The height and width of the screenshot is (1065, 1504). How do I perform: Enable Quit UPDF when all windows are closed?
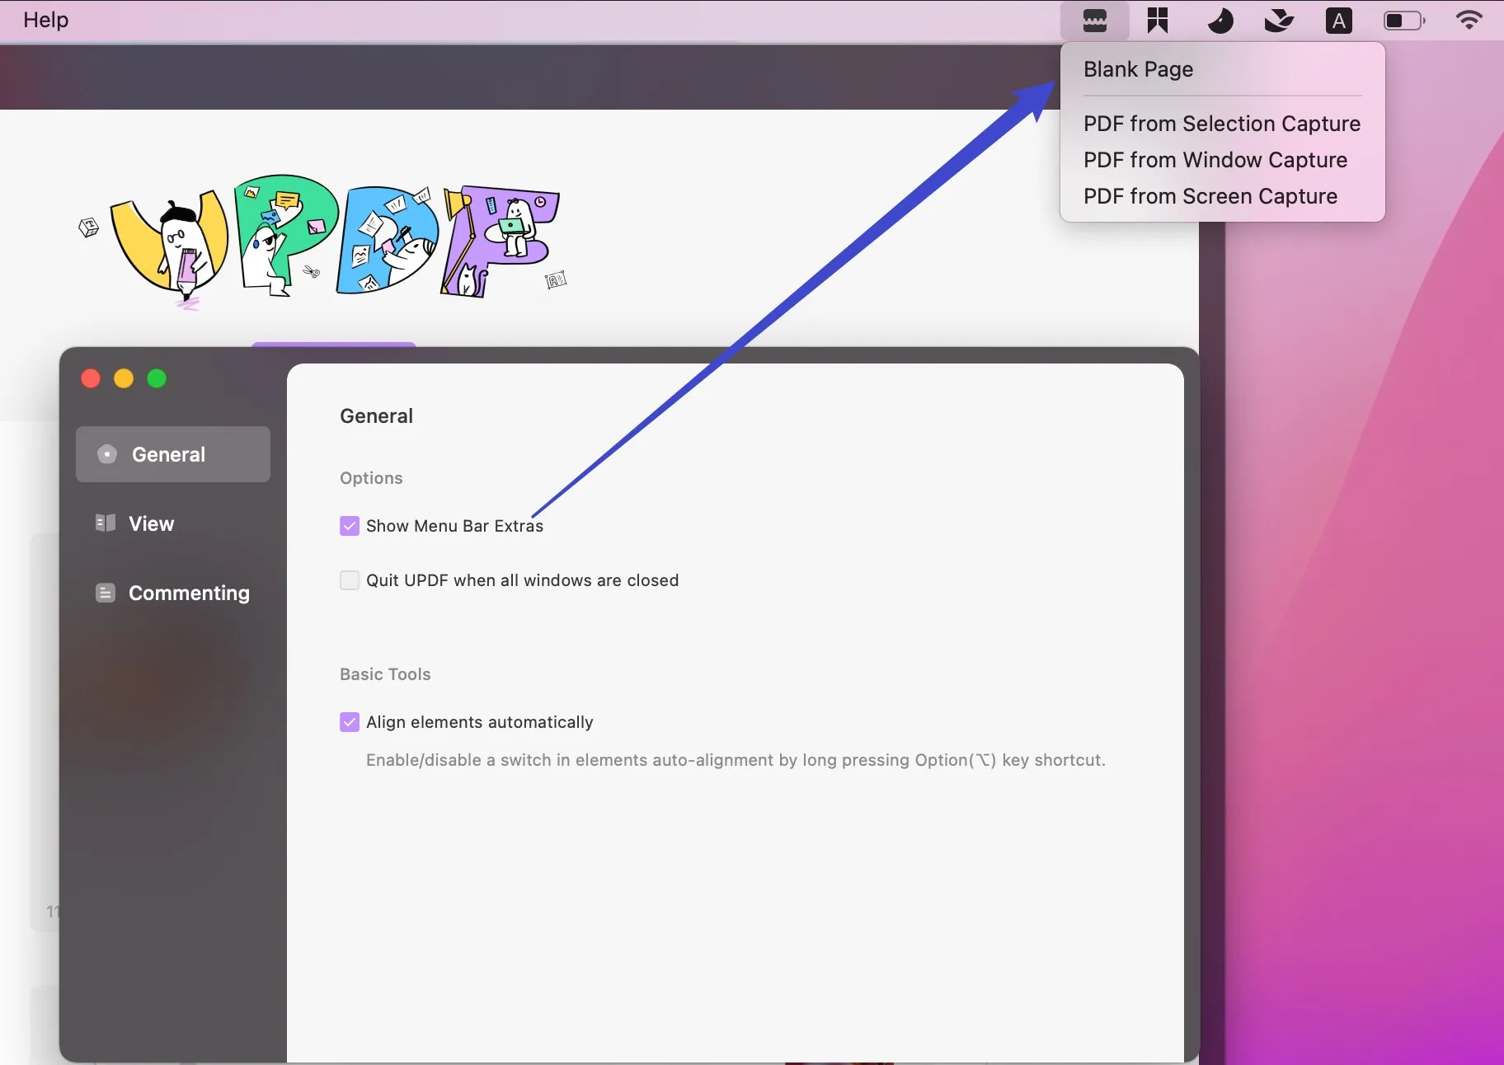pos(350,580)
